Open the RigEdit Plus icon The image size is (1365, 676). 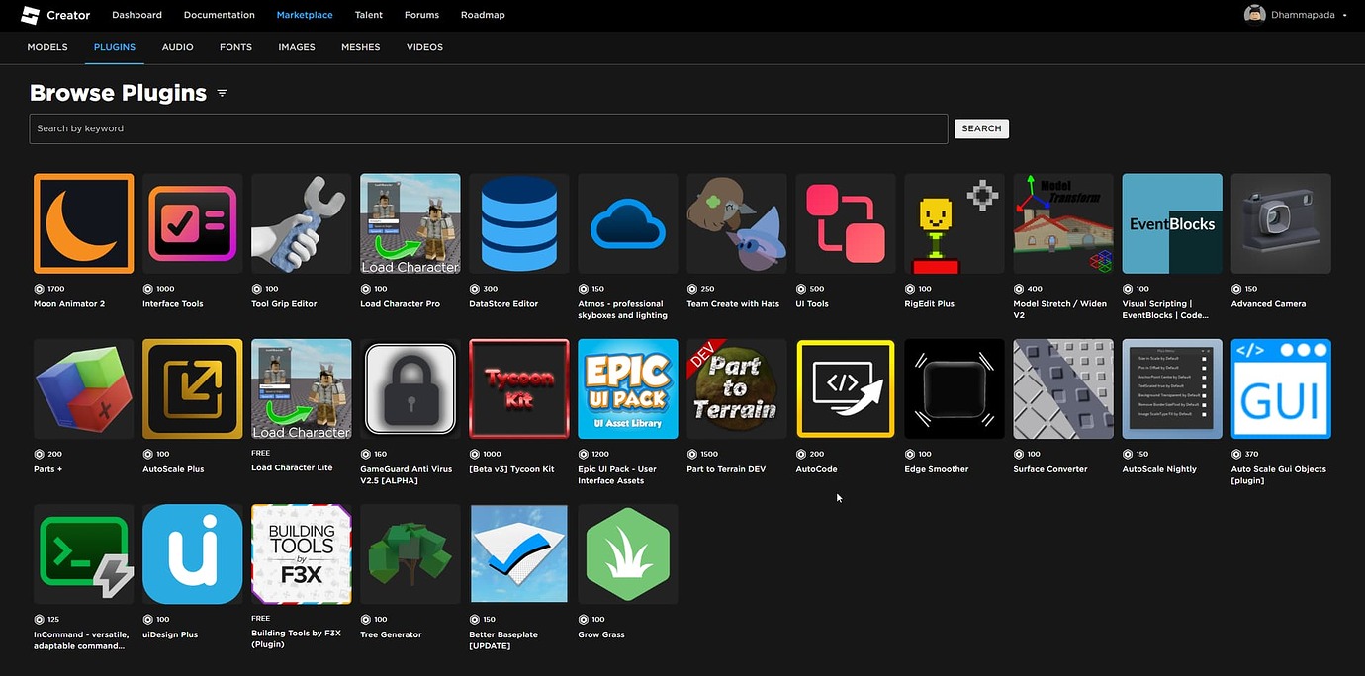pyautogui.click(x=955, y=223)
